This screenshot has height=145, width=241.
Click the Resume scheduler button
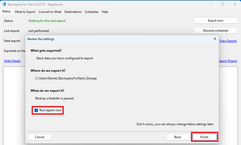tap(216, 30)
